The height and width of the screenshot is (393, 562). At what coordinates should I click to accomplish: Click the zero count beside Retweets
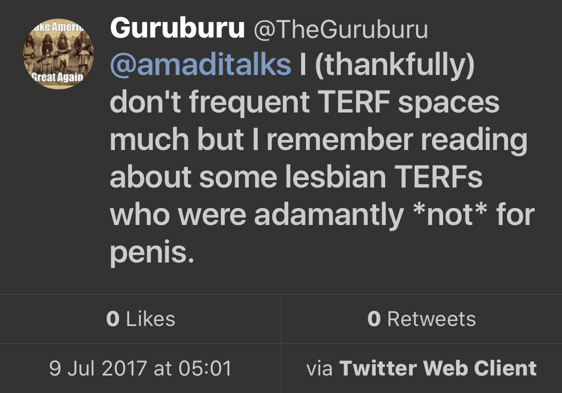coord(374,319)
